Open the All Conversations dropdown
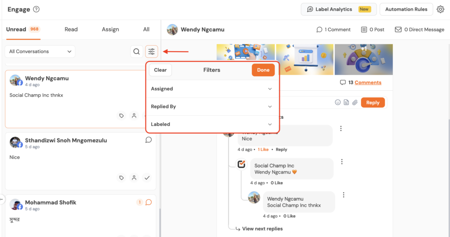450x237 pixels. (x=40, y=52)
